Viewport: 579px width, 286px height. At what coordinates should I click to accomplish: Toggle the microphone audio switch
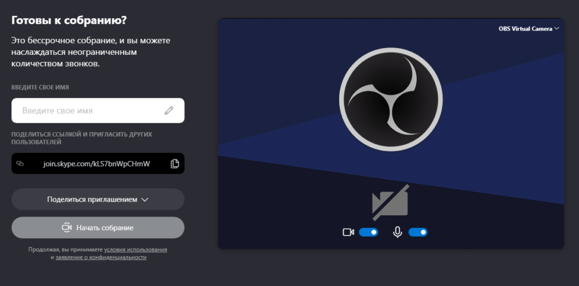(418, 232)
